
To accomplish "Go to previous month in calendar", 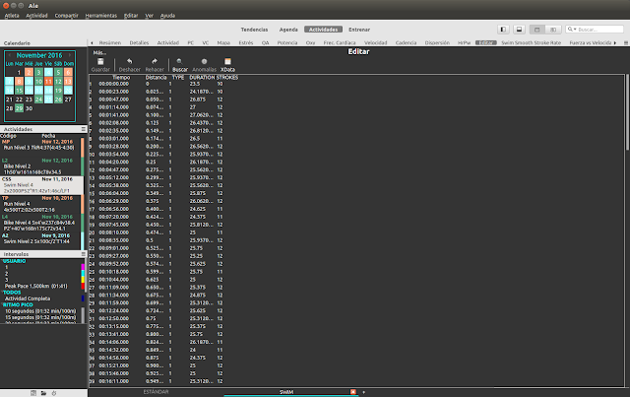I will pyautogui.click(x=9, y=55).
